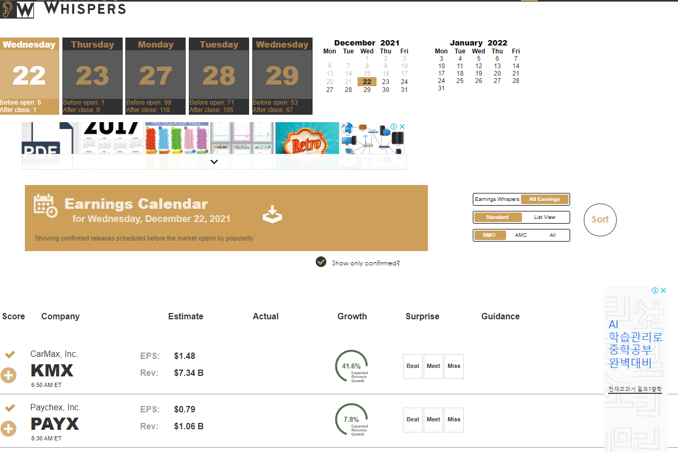Expand the banner ad chevron
This screenshot has height=452, width=678.
pyautogui.click(x=214, y=162)
